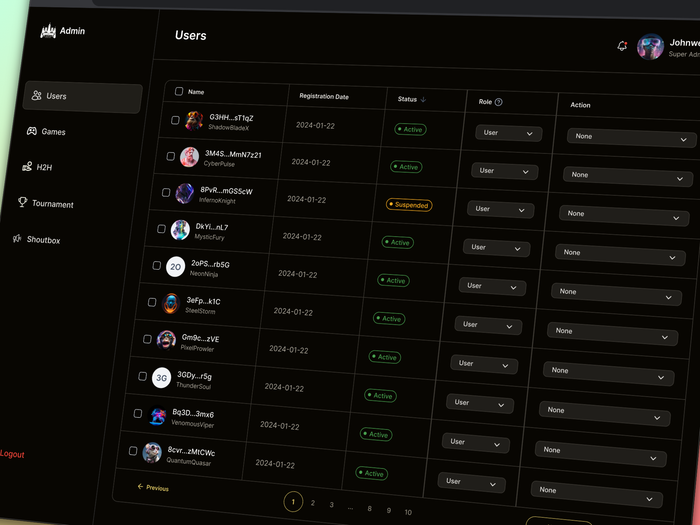Click the red Logout link

pos(12,454)
